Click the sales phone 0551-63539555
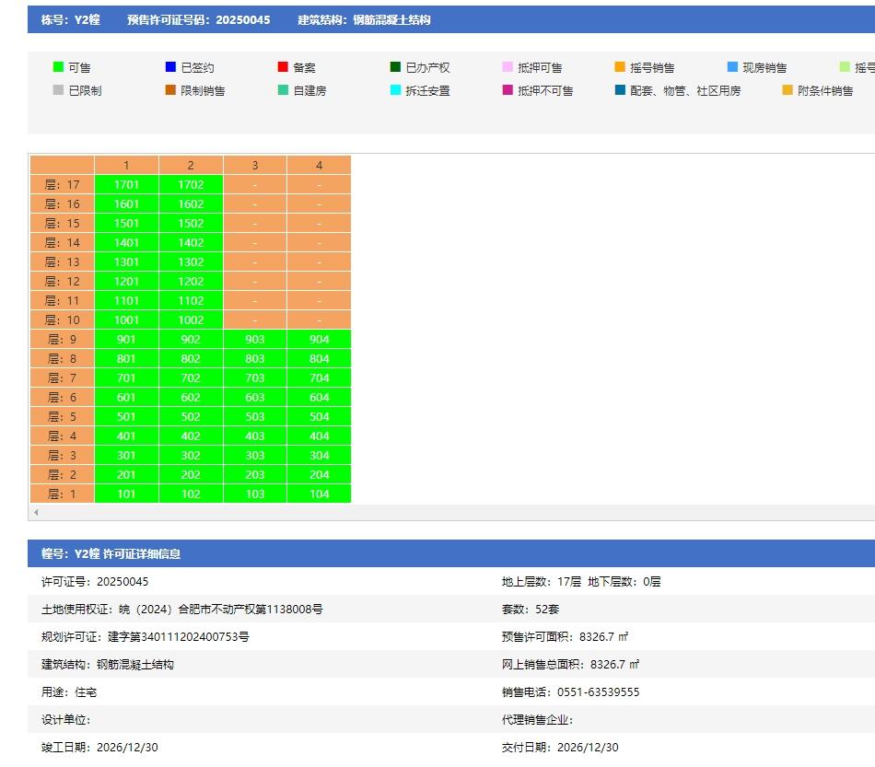Viewport: 875px width, 767px height. click(598, 692)
